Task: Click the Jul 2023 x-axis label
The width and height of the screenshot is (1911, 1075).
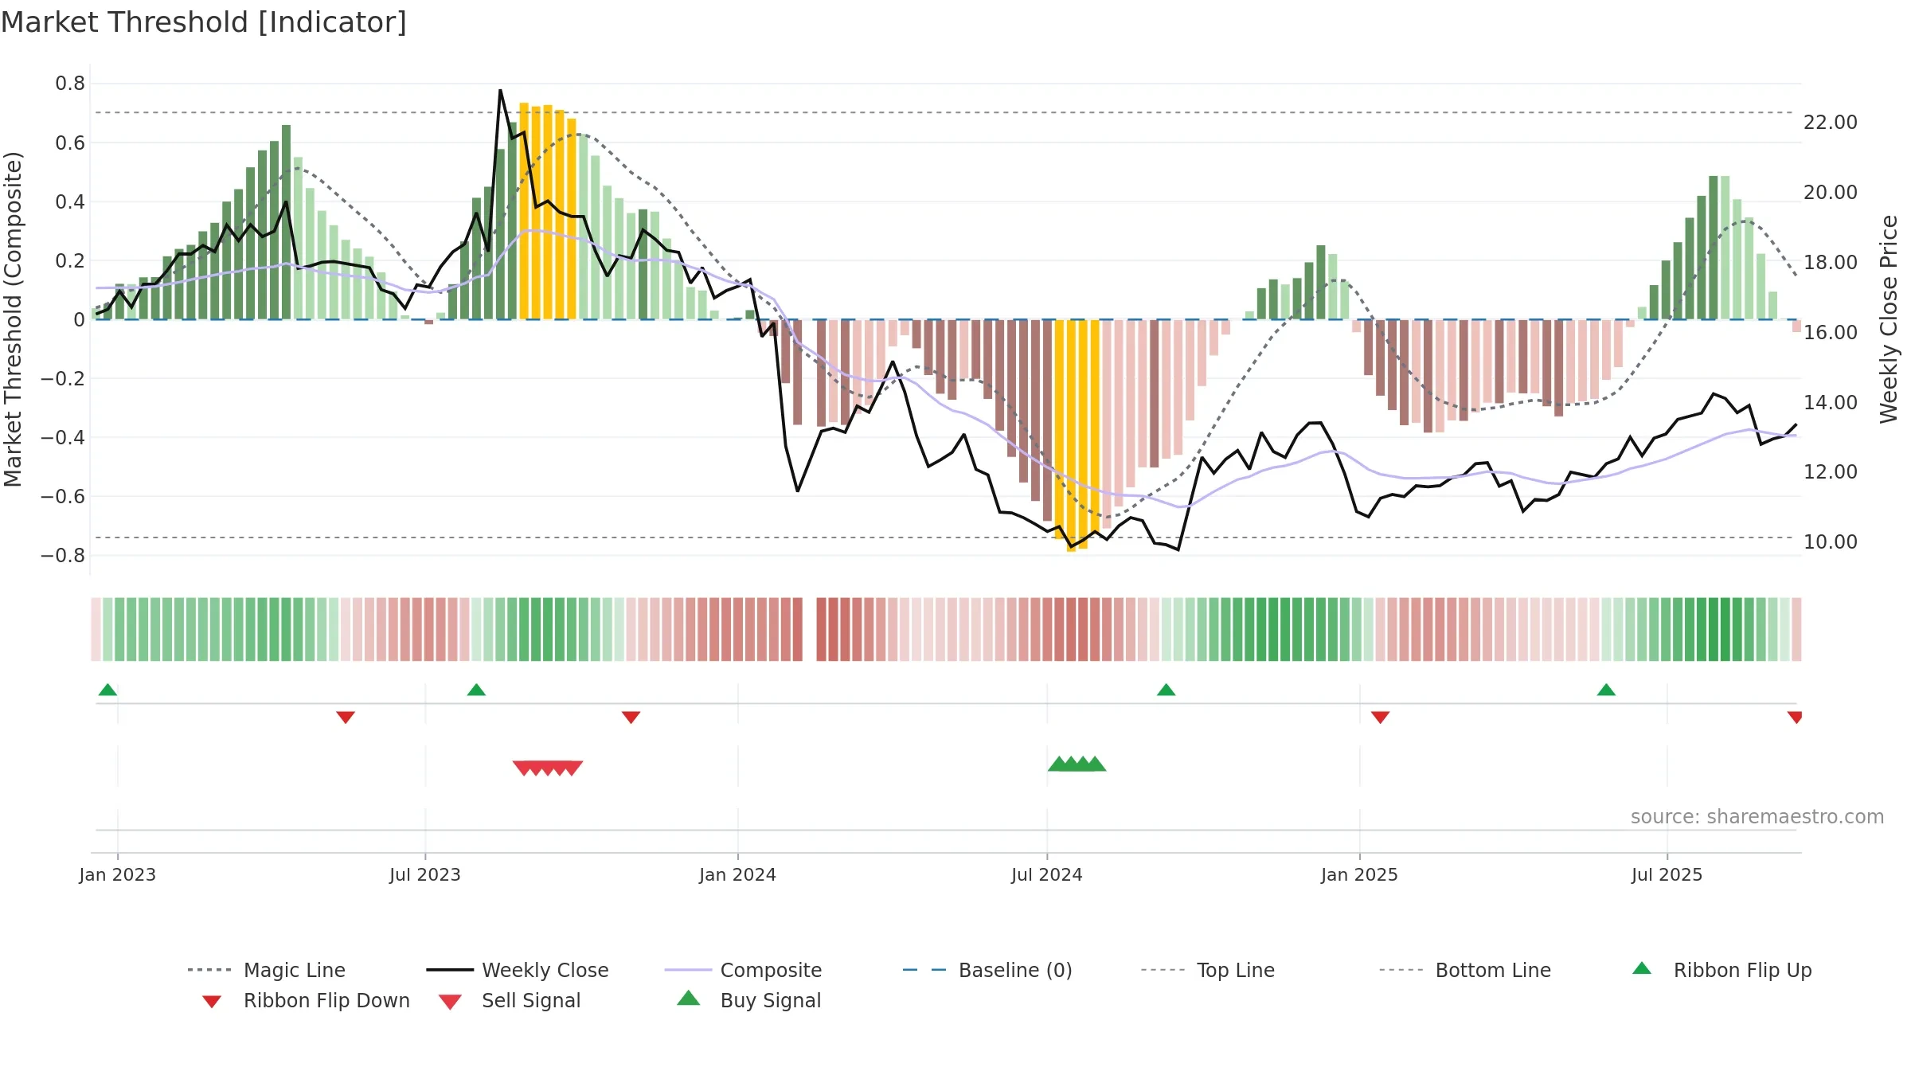Action: pyautogui.click(x=425, y=874)
